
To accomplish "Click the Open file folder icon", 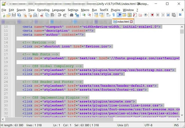I will pos(8,15).
